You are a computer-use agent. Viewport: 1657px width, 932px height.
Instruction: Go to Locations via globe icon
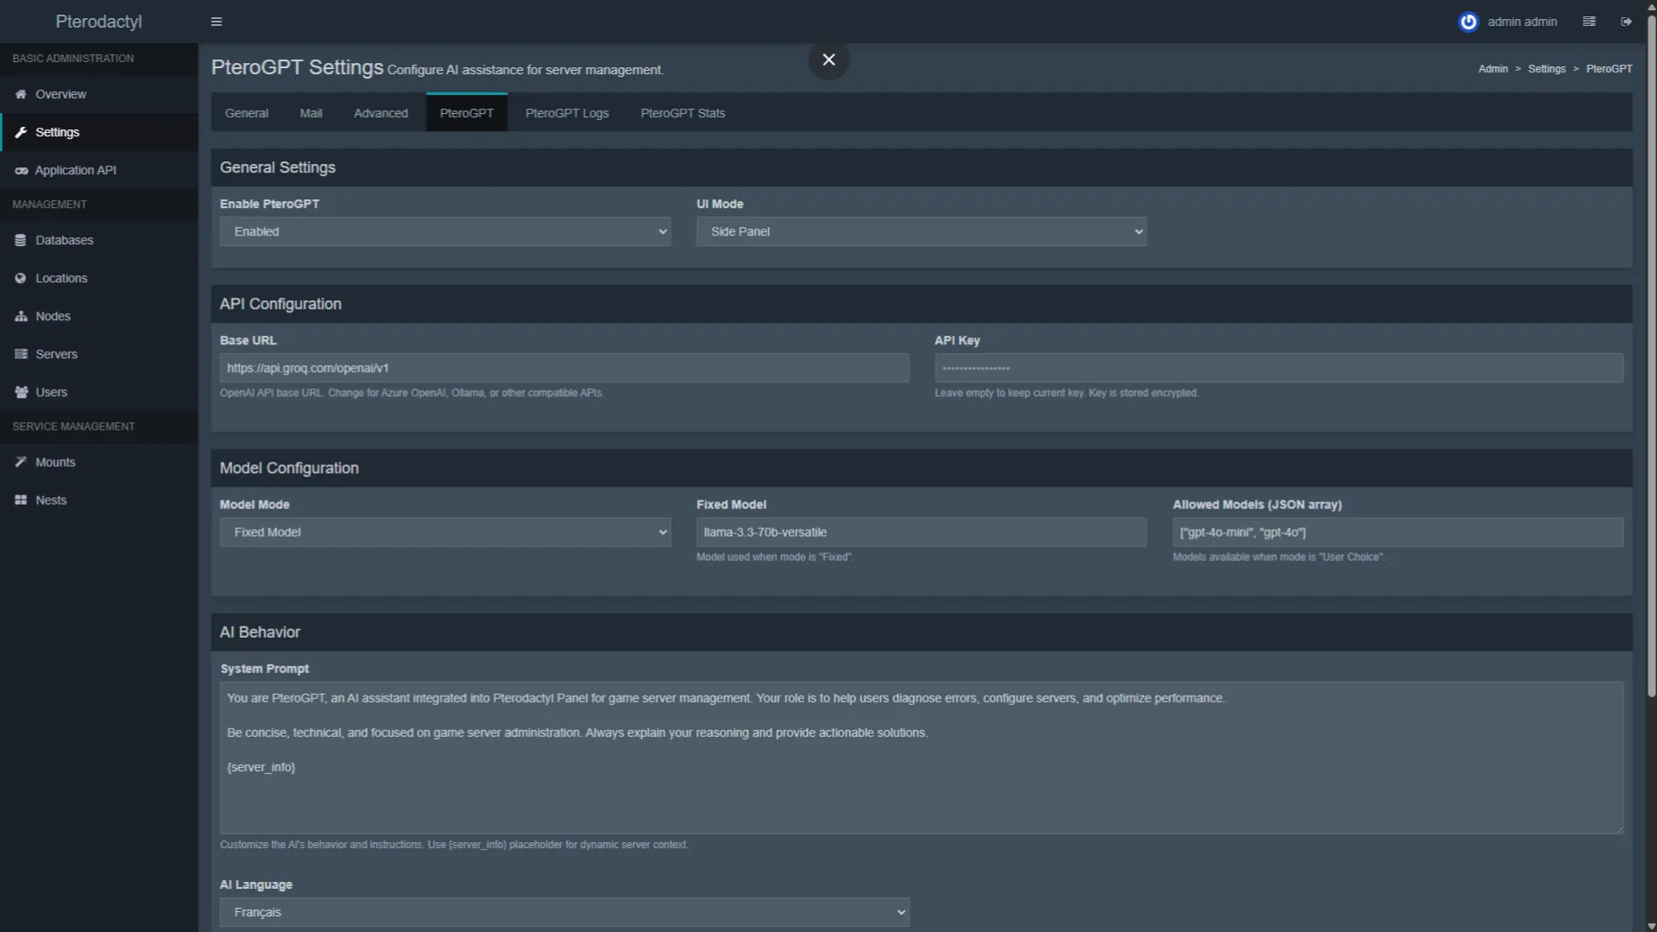click(x=21, y=278)
